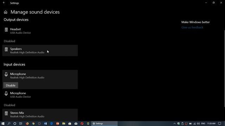This screenshot has height=126, width=225.
Task: Open the volume tray icon
Action: (x=198, y=124)
